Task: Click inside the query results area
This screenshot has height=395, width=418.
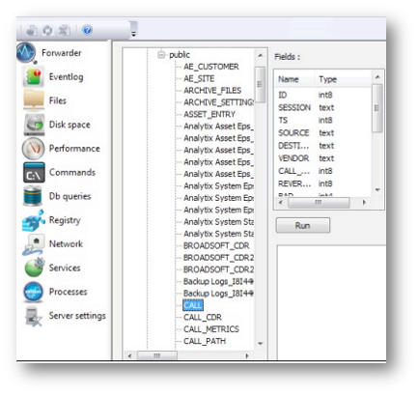Action: (331, 302)
